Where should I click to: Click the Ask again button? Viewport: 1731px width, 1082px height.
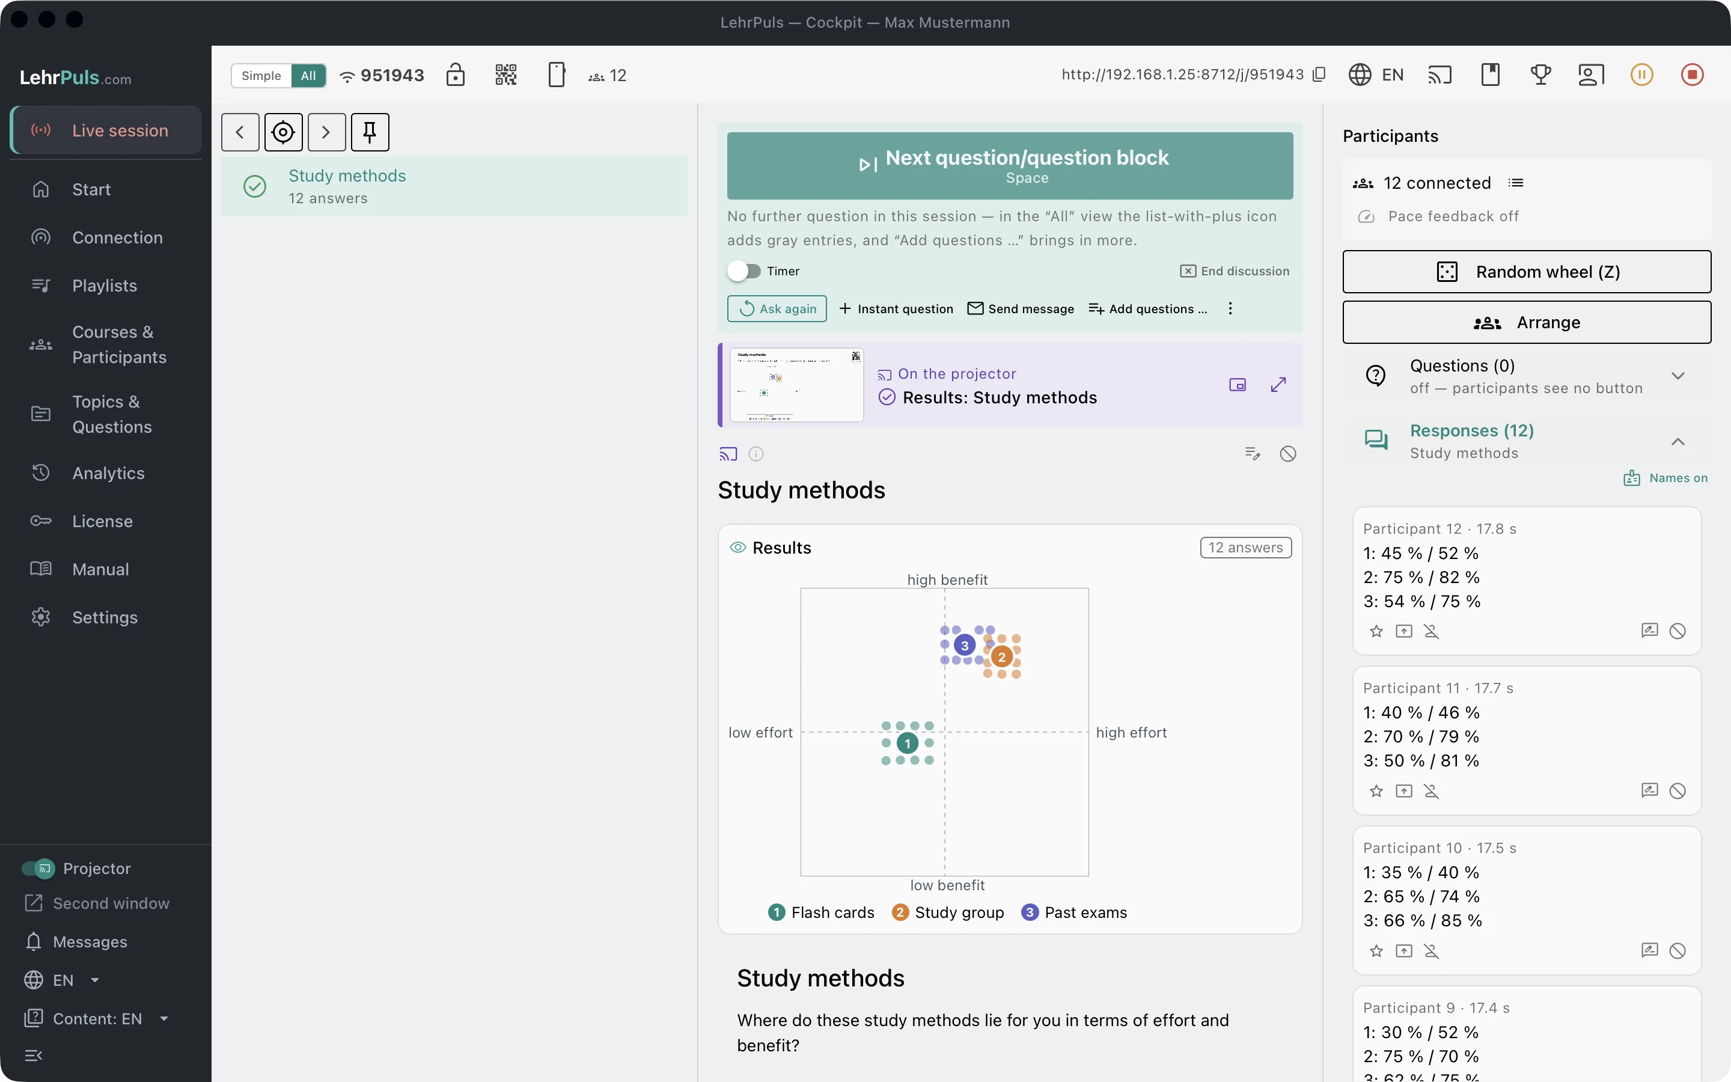(777, 308)
